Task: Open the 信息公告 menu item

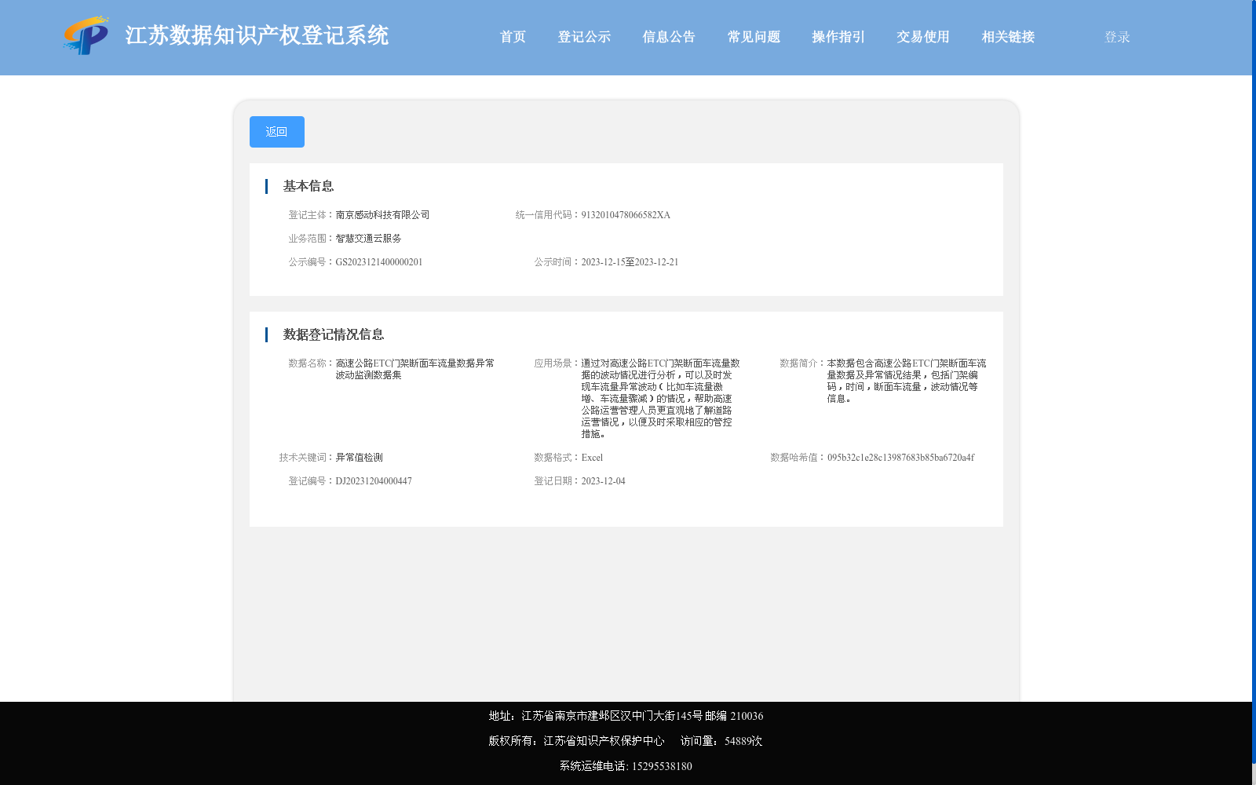Action: pos(670,37)
